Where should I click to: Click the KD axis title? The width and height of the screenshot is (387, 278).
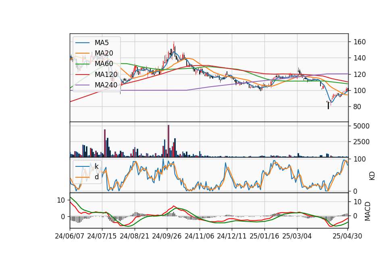(372, 176)
